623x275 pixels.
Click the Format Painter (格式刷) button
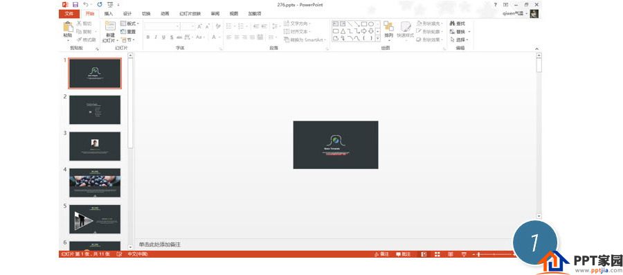[x=87, y=39]
